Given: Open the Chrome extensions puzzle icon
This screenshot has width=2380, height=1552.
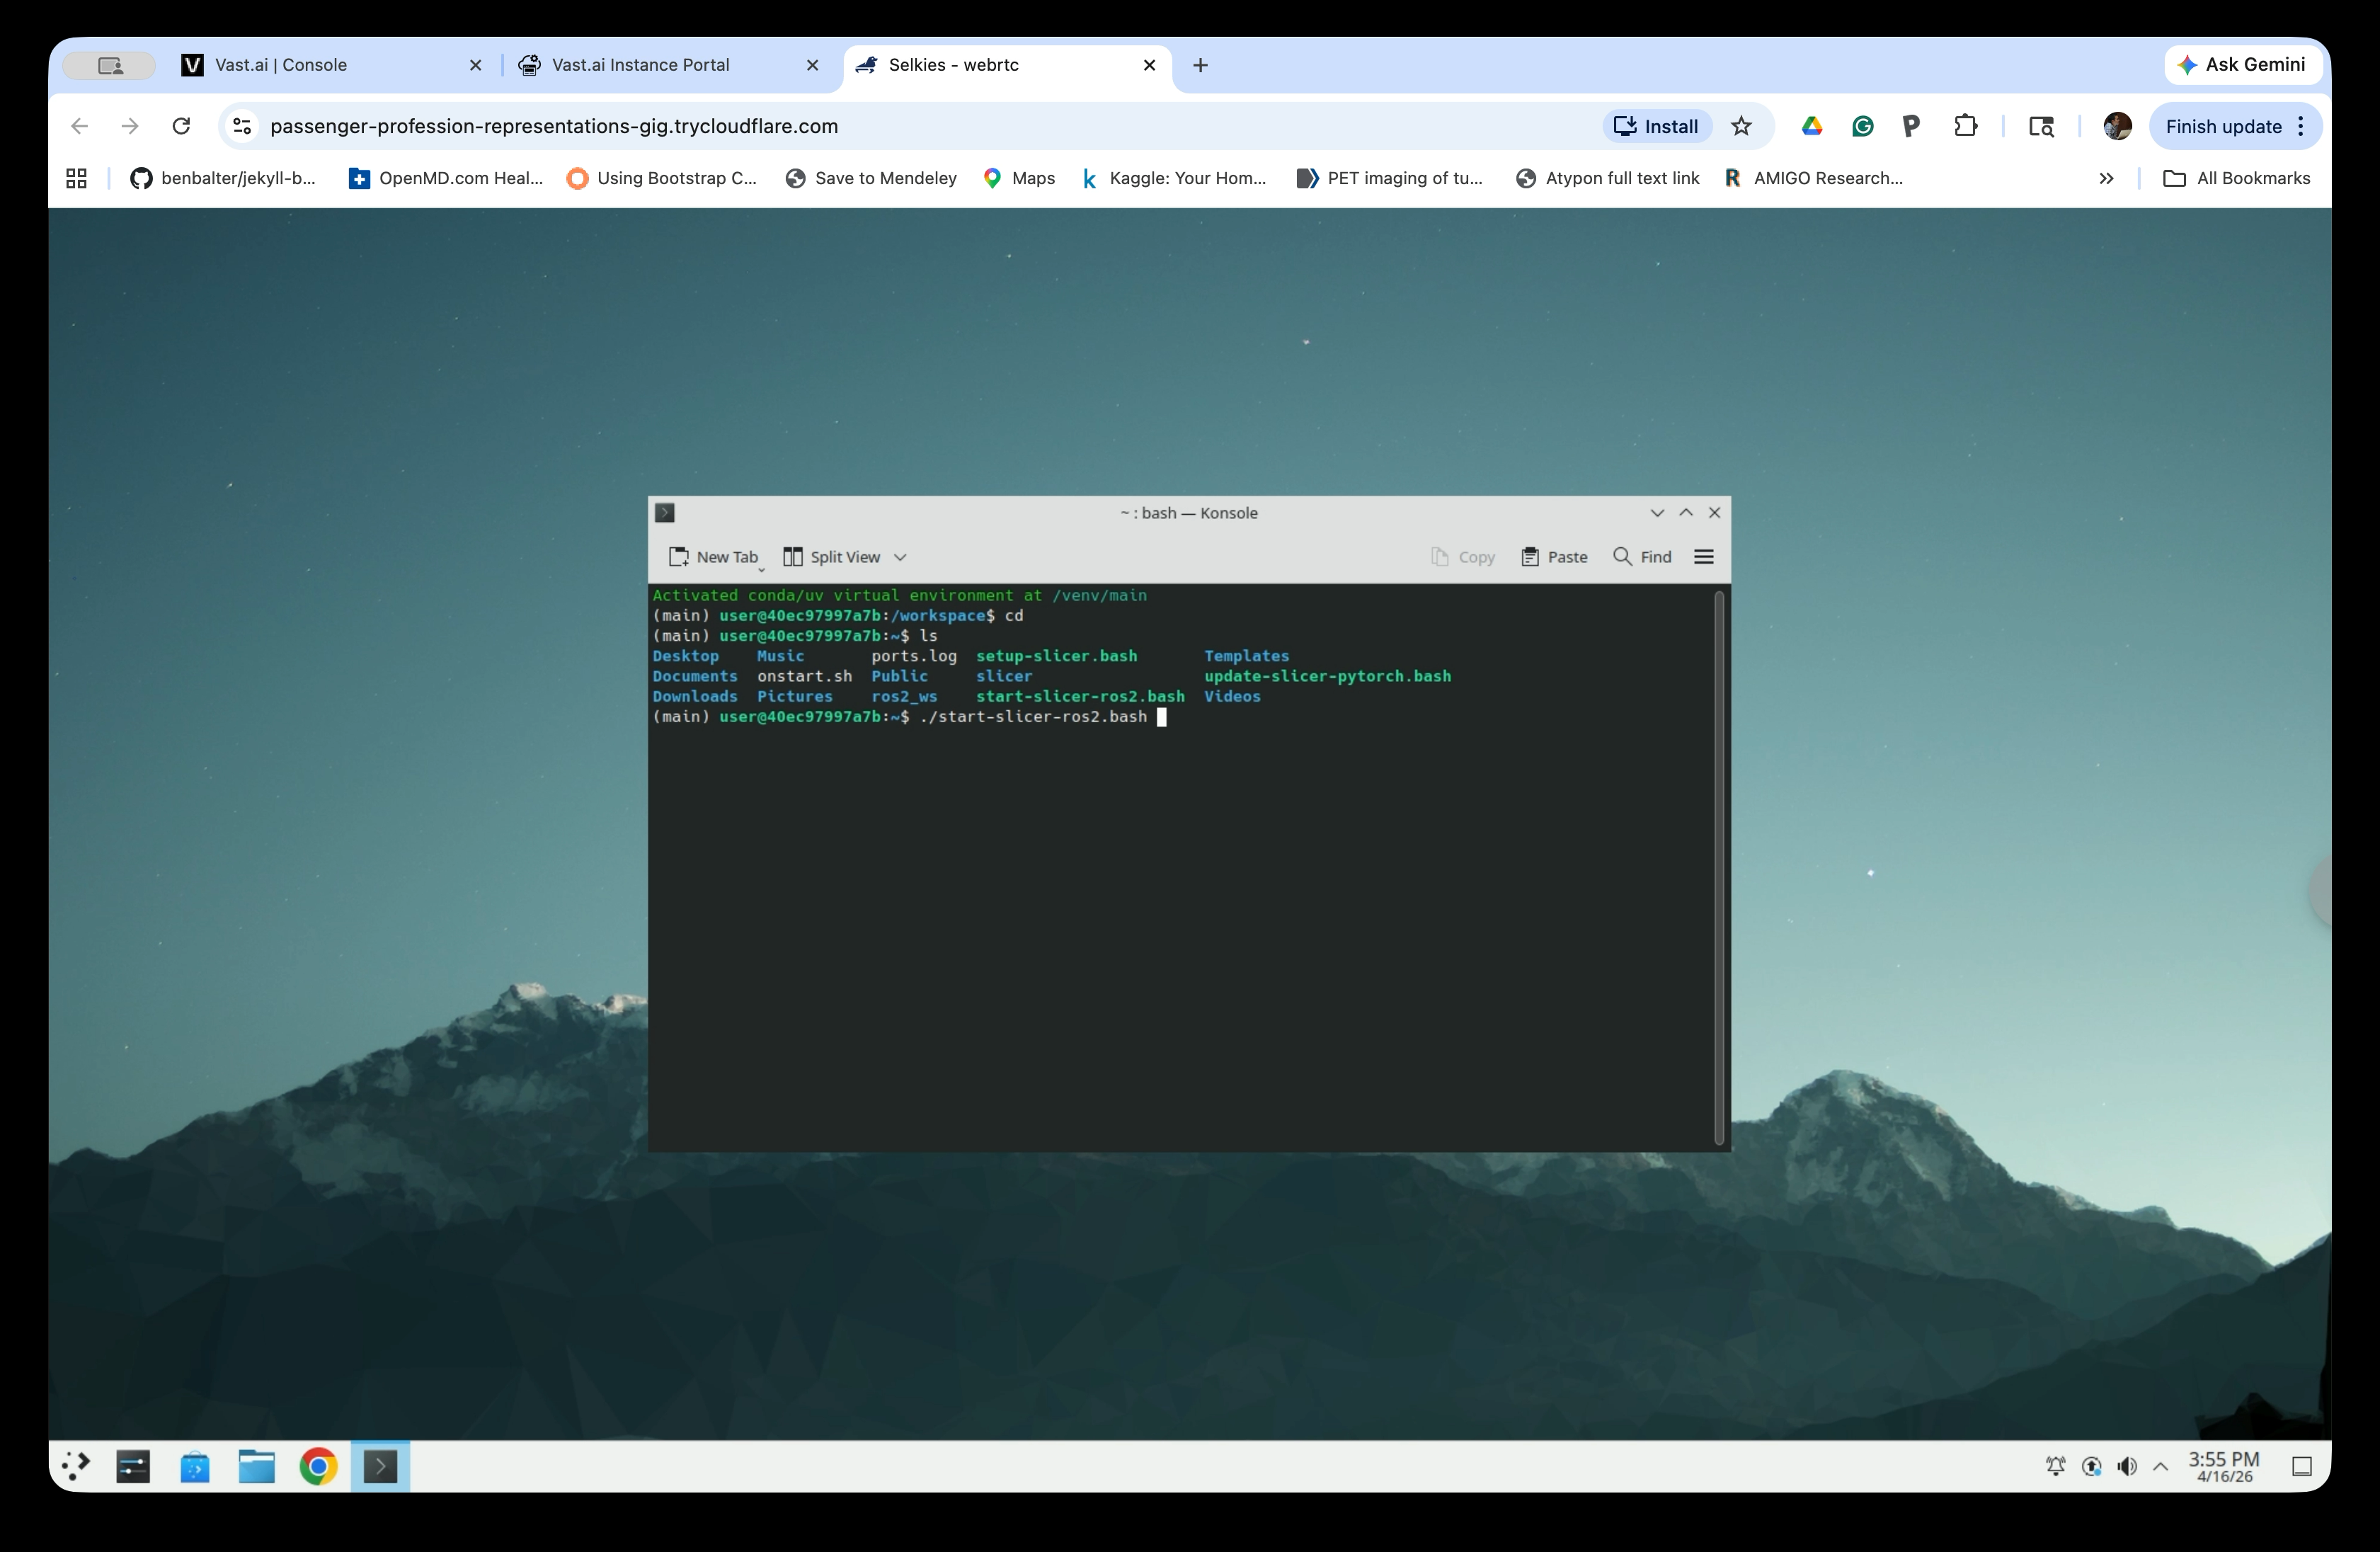Looking at the screenshot, I should coord(1966,125).
